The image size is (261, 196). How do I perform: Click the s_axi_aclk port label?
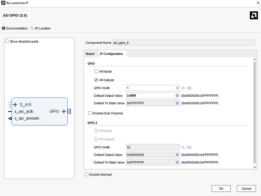point(24,112)
